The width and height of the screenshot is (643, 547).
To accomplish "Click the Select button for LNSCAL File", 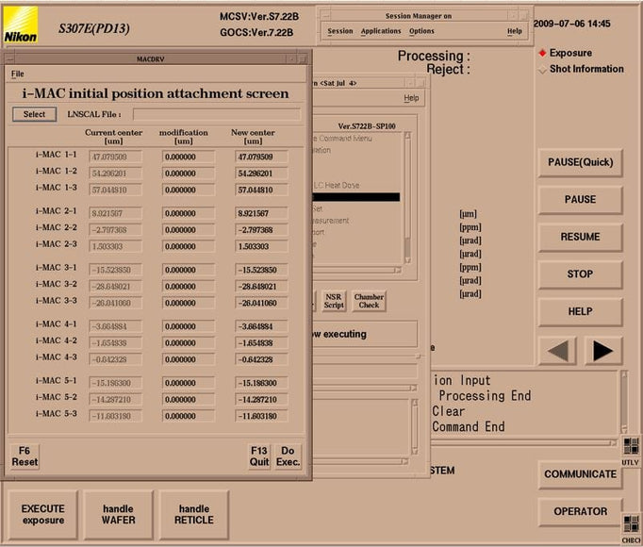I will [x=35, y=114].
